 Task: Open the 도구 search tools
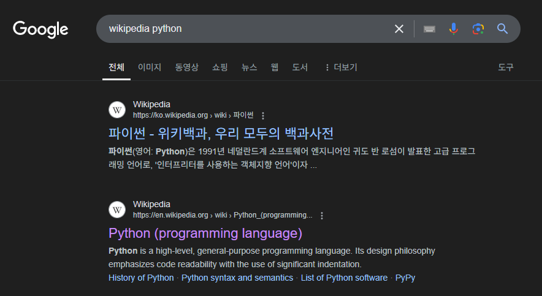click(506, 67)
